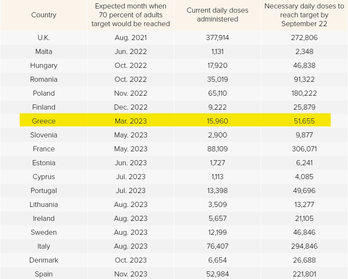The height and width of the screenshot is (279, 348).
Task: Click the Current daily doses administered header
Action: pos(217,15)
